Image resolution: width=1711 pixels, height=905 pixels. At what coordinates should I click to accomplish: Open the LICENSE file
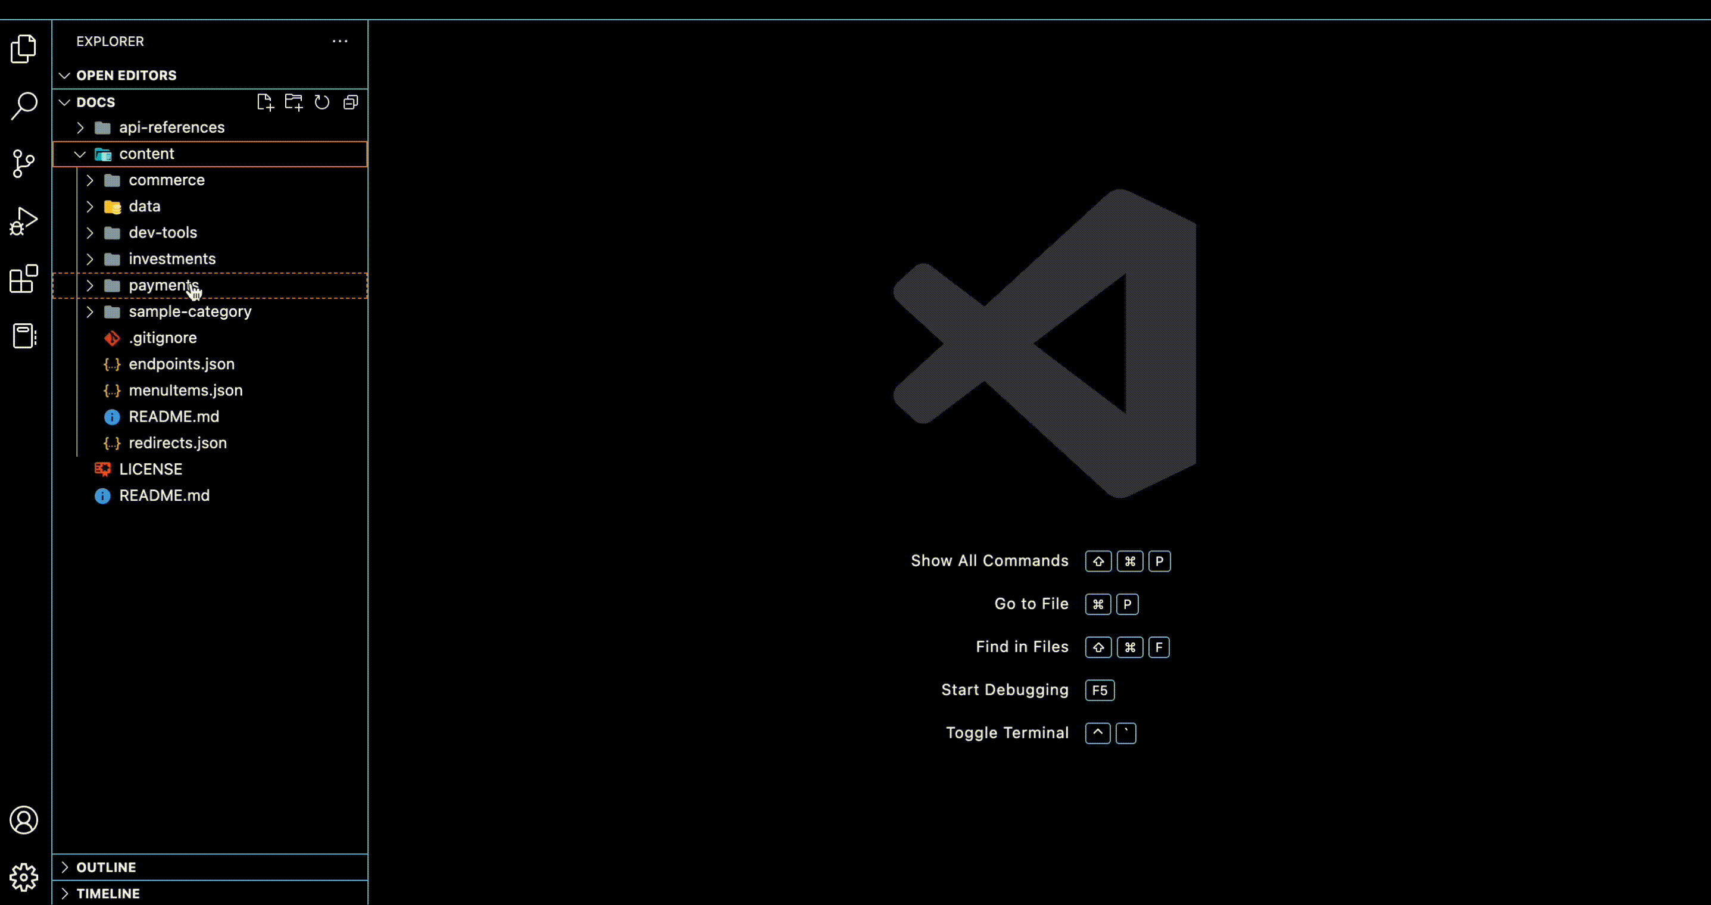[x=151, y=469]
